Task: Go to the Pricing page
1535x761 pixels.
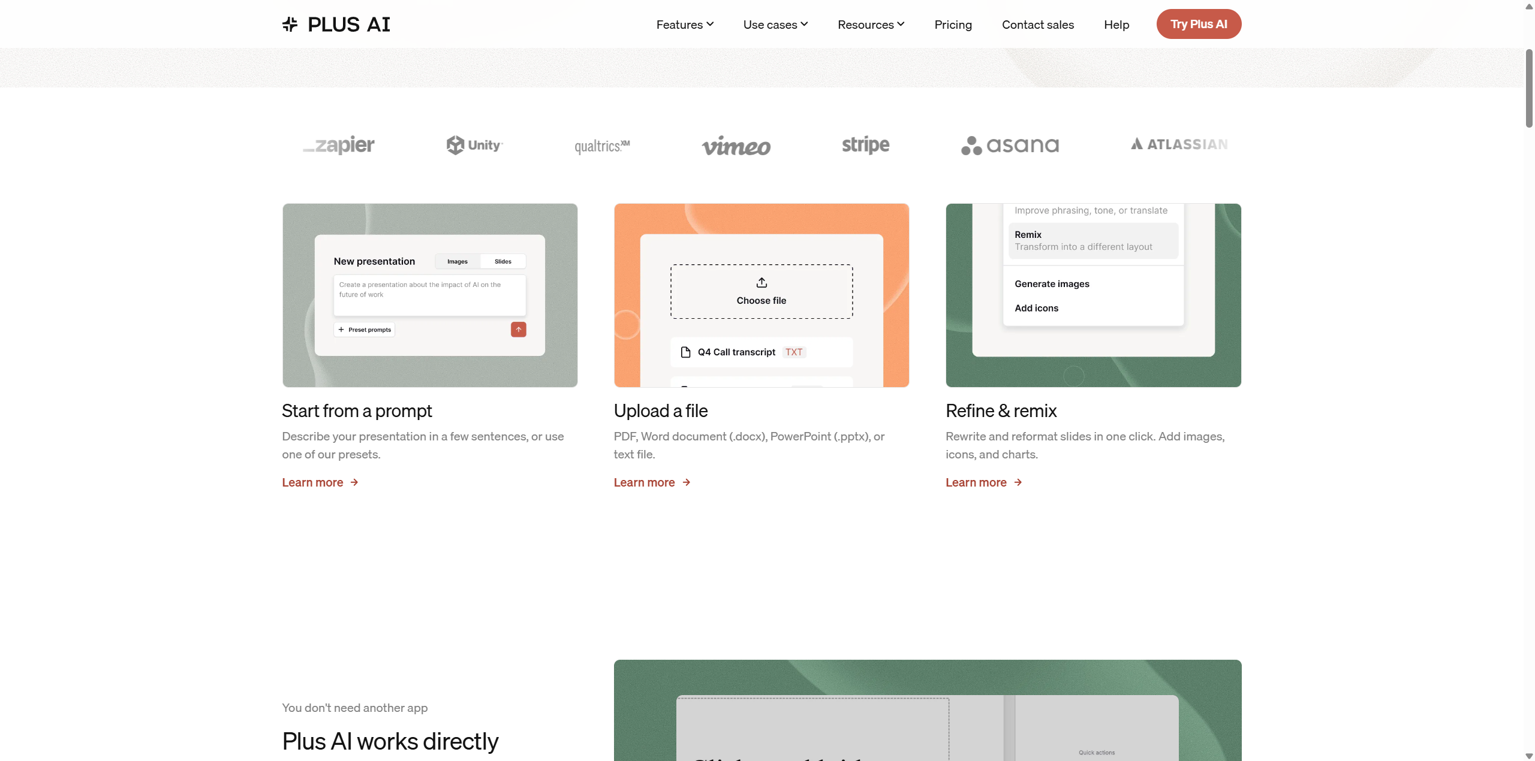Action: point(953,25)
